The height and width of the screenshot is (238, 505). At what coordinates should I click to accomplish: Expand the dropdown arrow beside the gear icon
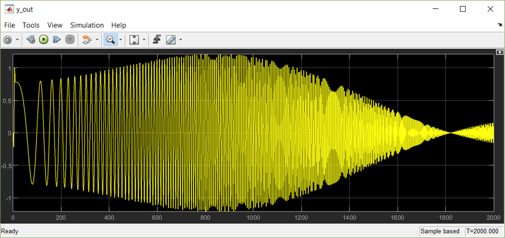[18, 40]
